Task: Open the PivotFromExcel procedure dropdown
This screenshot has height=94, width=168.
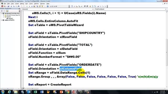Action: [166, 9]
